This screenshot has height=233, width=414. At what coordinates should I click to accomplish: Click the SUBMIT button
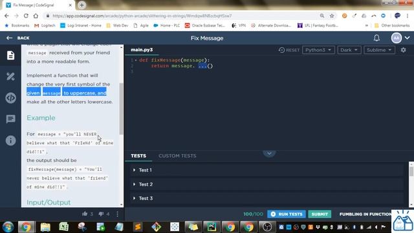point(320,214)
